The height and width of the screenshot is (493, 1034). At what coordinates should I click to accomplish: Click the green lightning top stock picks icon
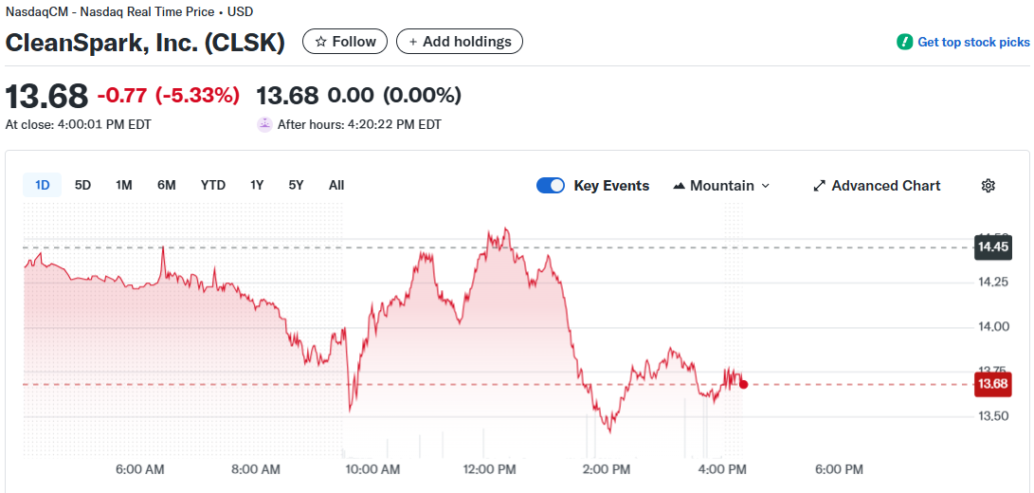coord(905,42)
